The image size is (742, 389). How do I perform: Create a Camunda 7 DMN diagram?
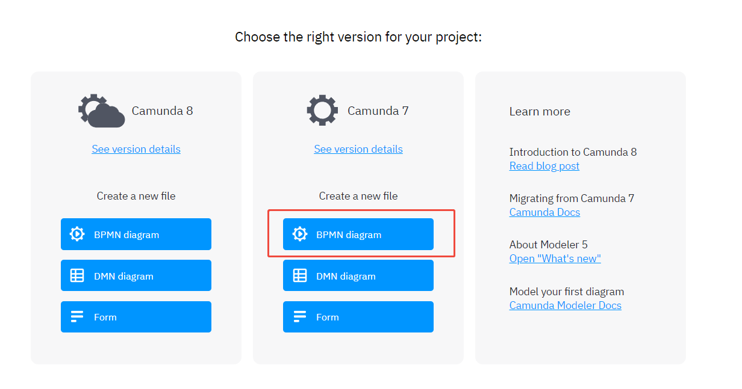(x=358, y=275)
